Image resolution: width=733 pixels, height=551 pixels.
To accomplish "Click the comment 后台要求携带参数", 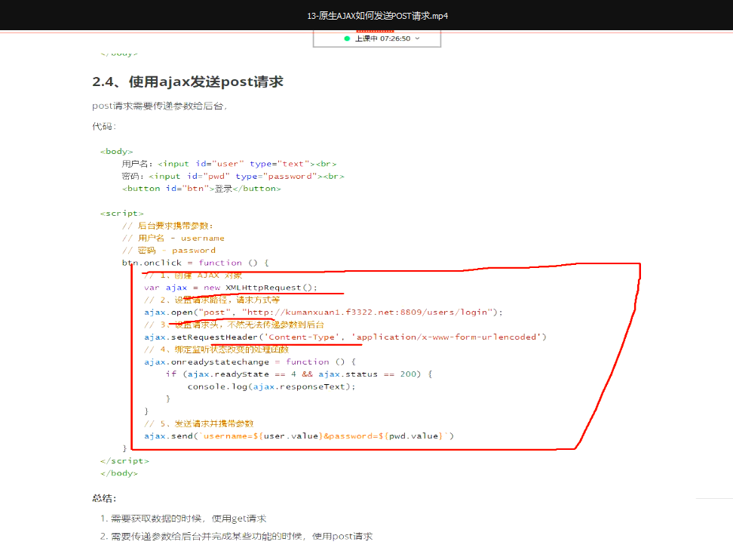I will point(168,226).
